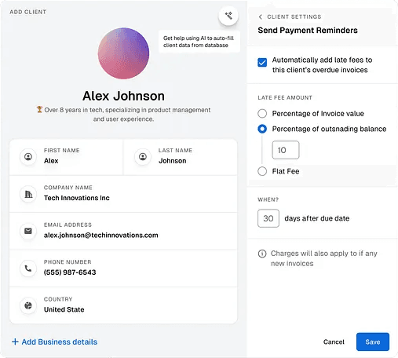Select Percentage of outstanding balance radio

[x=262, y=129]
